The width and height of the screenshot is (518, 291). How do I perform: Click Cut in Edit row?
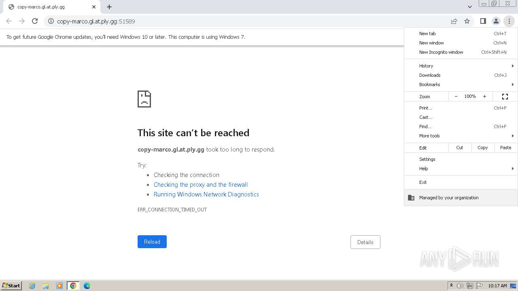(460, 148)
